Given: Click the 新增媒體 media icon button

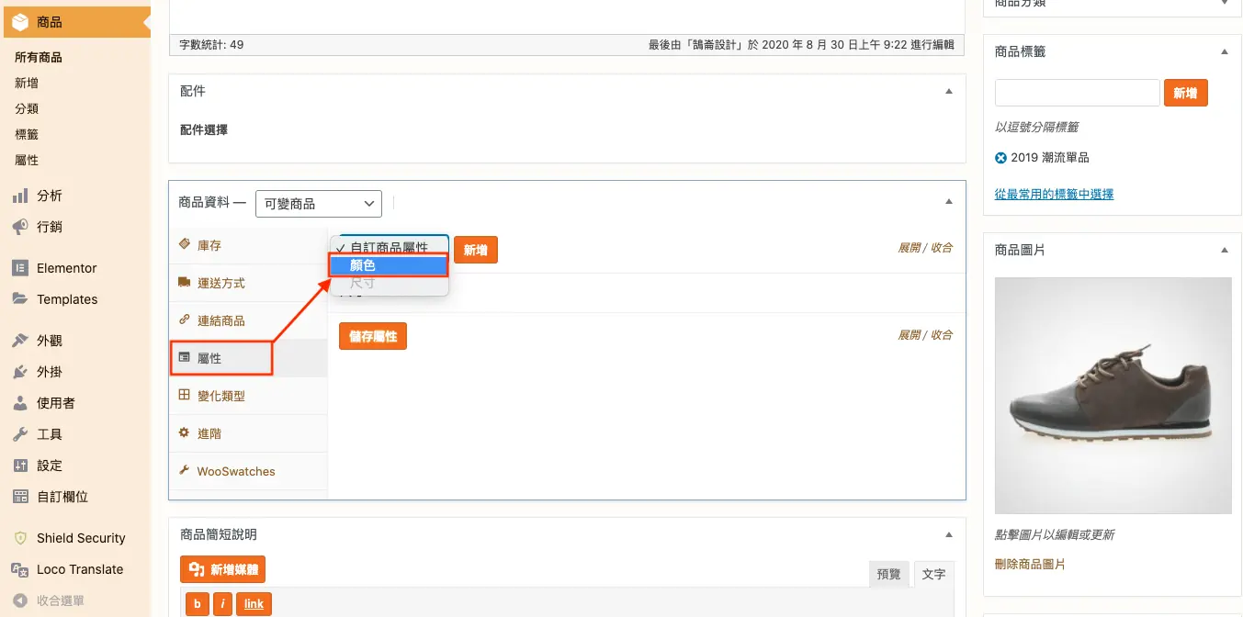Looking at the screenshot, I should tap(223, 570).
